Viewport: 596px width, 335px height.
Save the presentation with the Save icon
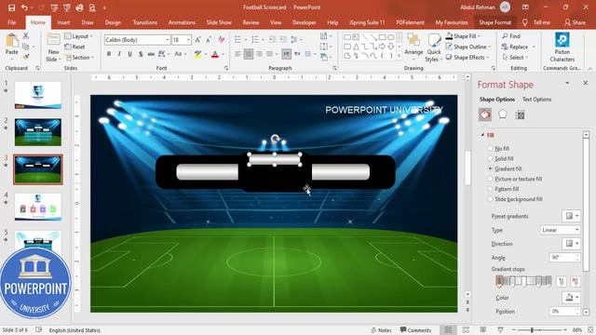12,7
